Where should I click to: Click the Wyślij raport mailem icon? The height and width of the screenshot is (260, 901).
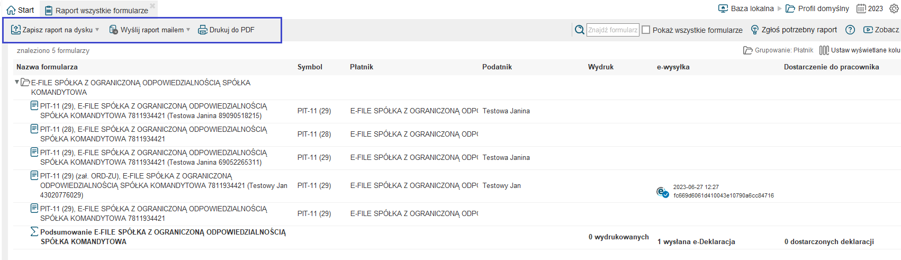113,30
